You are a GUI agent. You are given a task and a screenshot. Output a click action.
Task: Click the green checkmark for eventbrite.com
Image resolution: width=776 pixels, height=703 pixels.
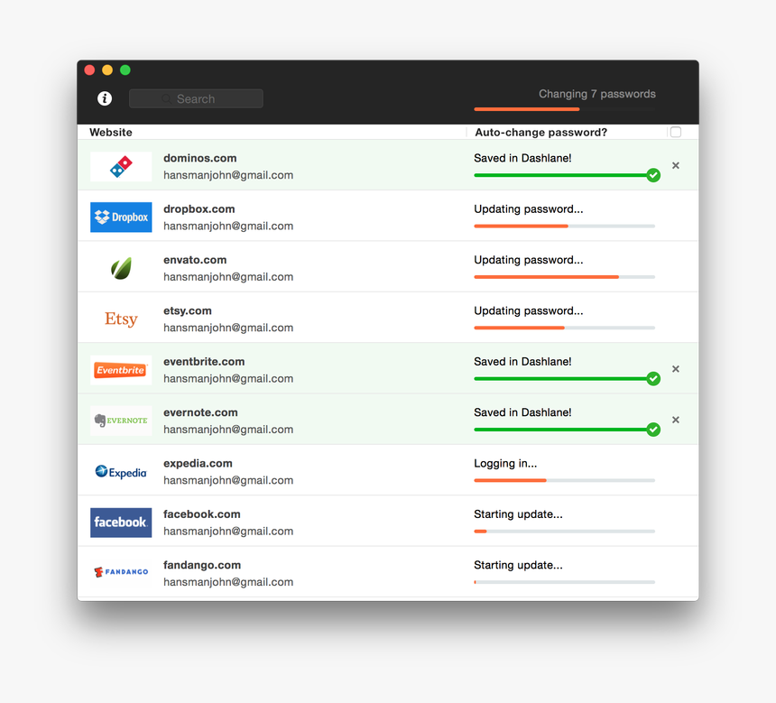[653, 379]
